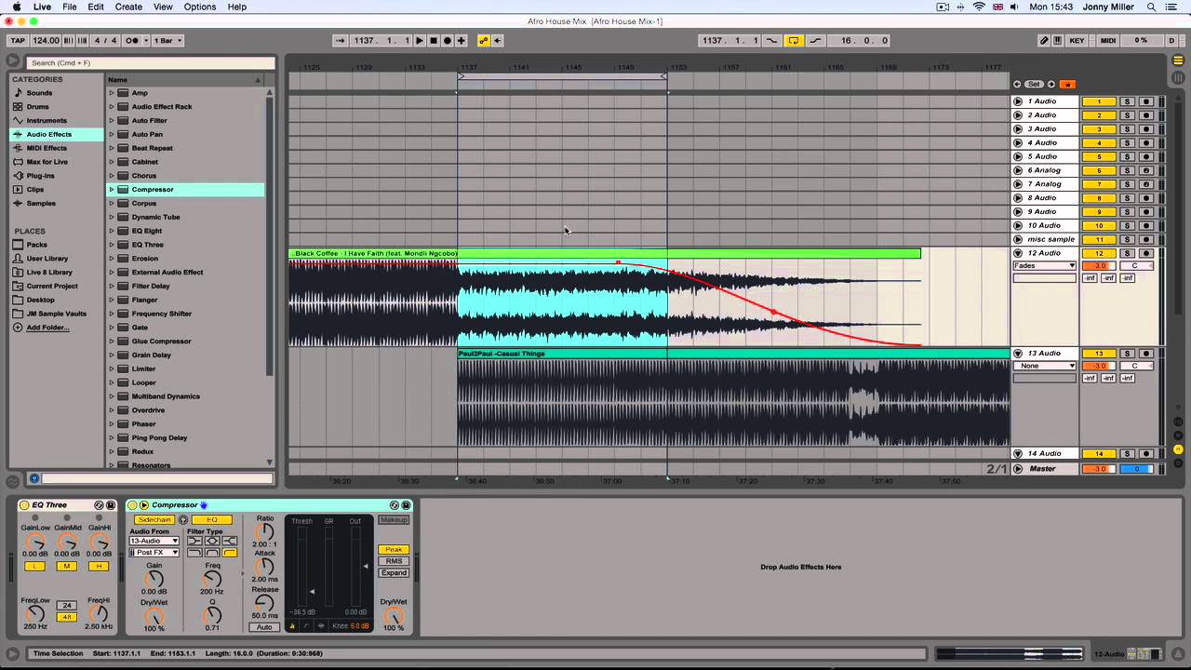This screenshot has width=1191, height=670.
Task: Expand the Auto Filter folder
Action: coord(112,120)
